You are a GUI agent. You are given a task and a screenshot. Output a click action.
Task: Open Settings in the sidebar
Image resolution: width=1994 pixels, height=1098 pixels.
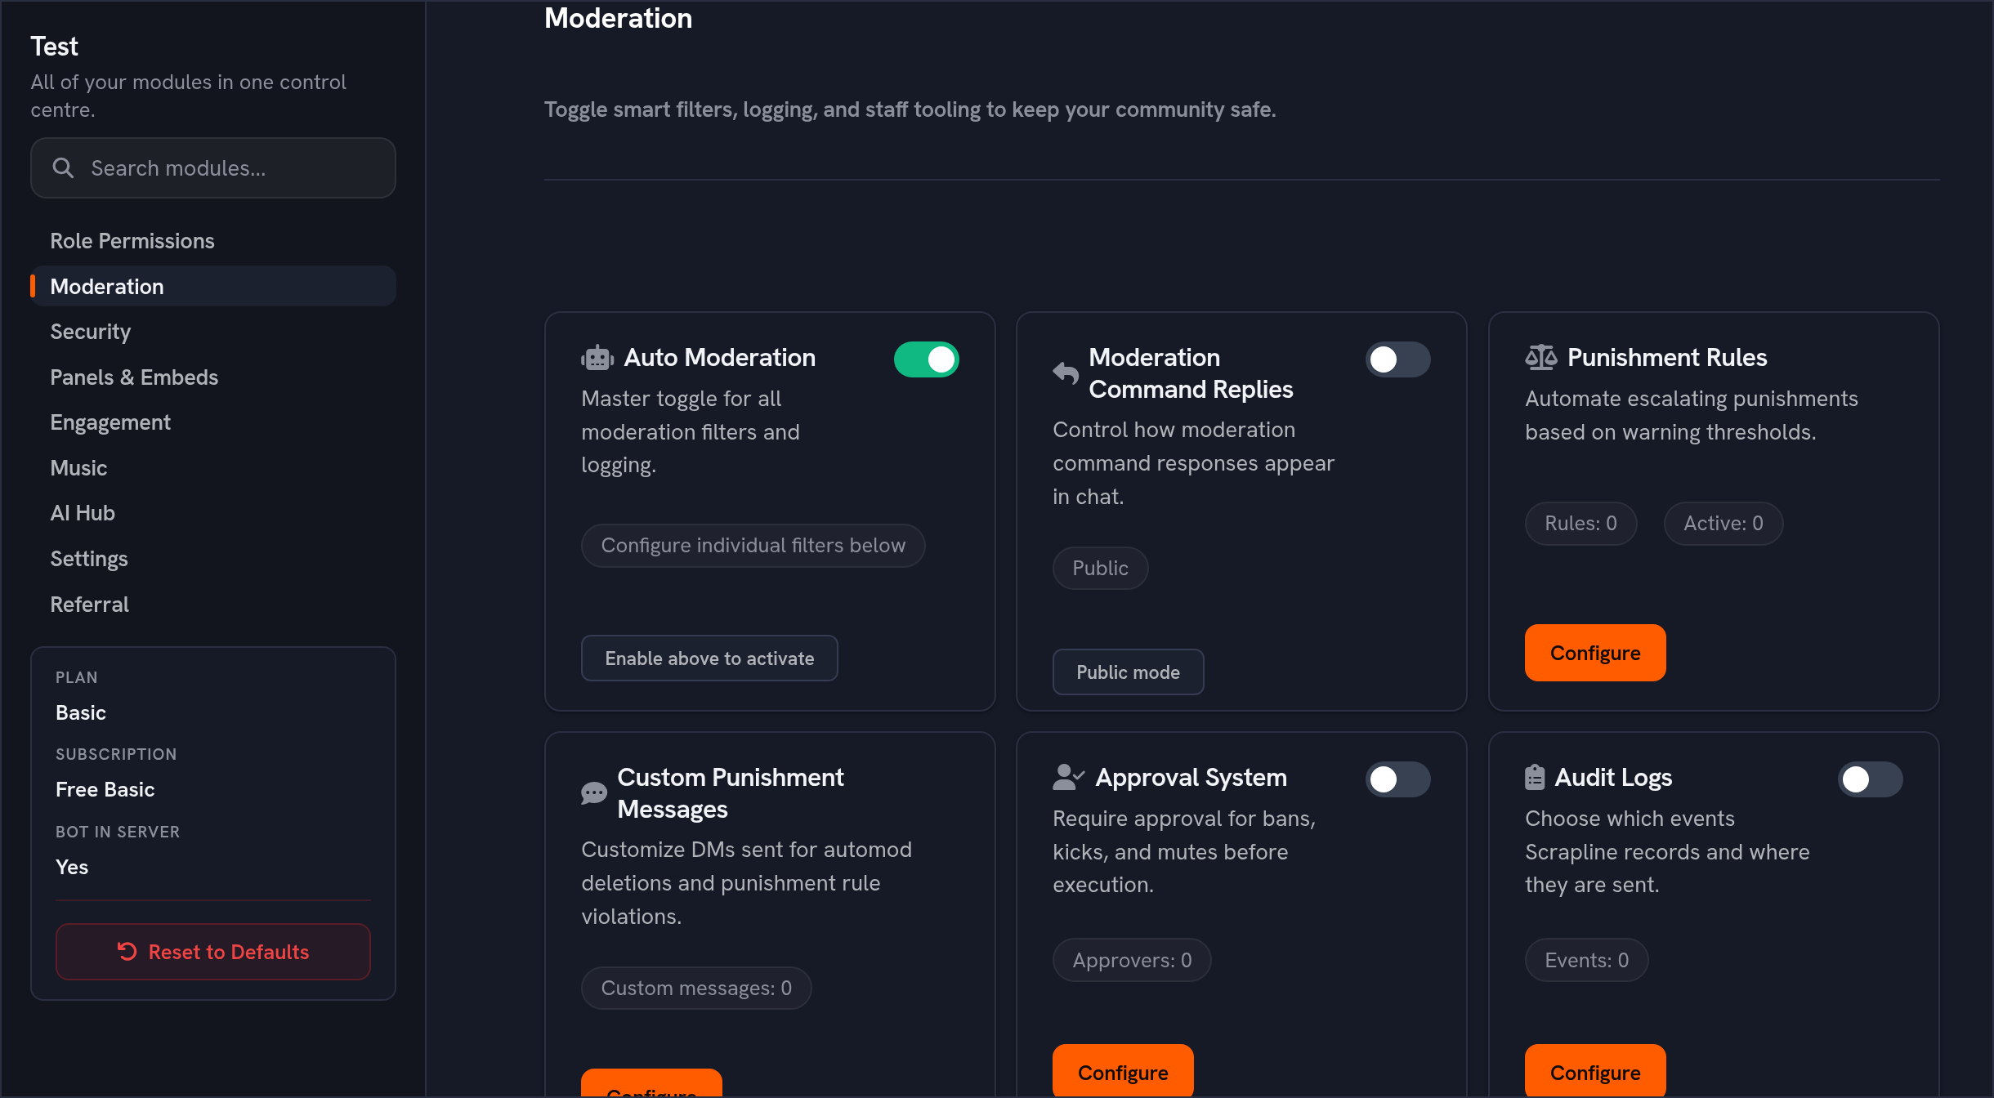point(213,559)
